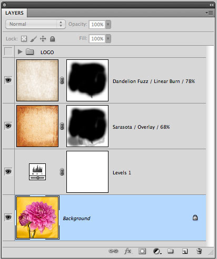
Task: Click the 'Fill:' label
Action: pos(83,38)
